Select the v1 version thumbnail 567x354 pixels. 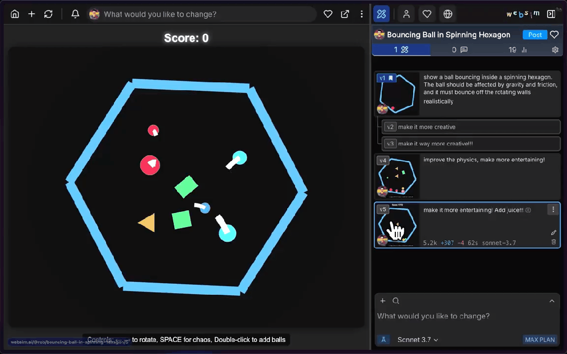[x=396, y=94]
